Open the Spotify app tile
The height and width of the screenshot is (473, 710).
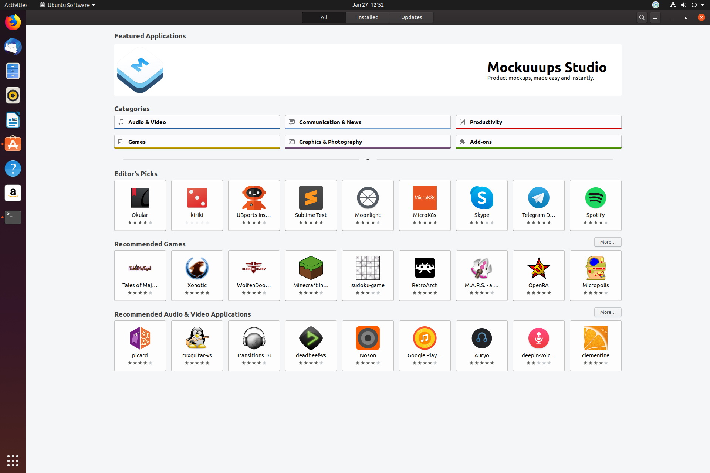[x=595, y=205]
